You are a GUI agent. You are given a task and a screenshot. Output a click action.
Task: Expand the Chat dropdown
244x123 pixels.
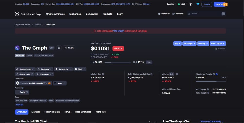tap(80, 69)
